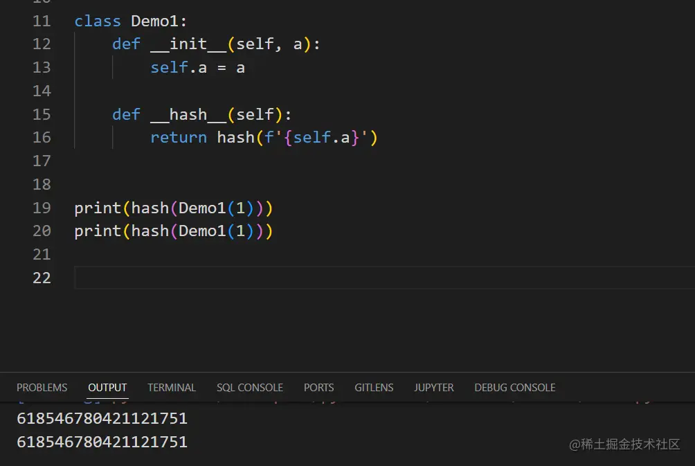The width and height of the screenshot is (695, 466).
Task: Click the __init__ method name
Action: point(188,44)
